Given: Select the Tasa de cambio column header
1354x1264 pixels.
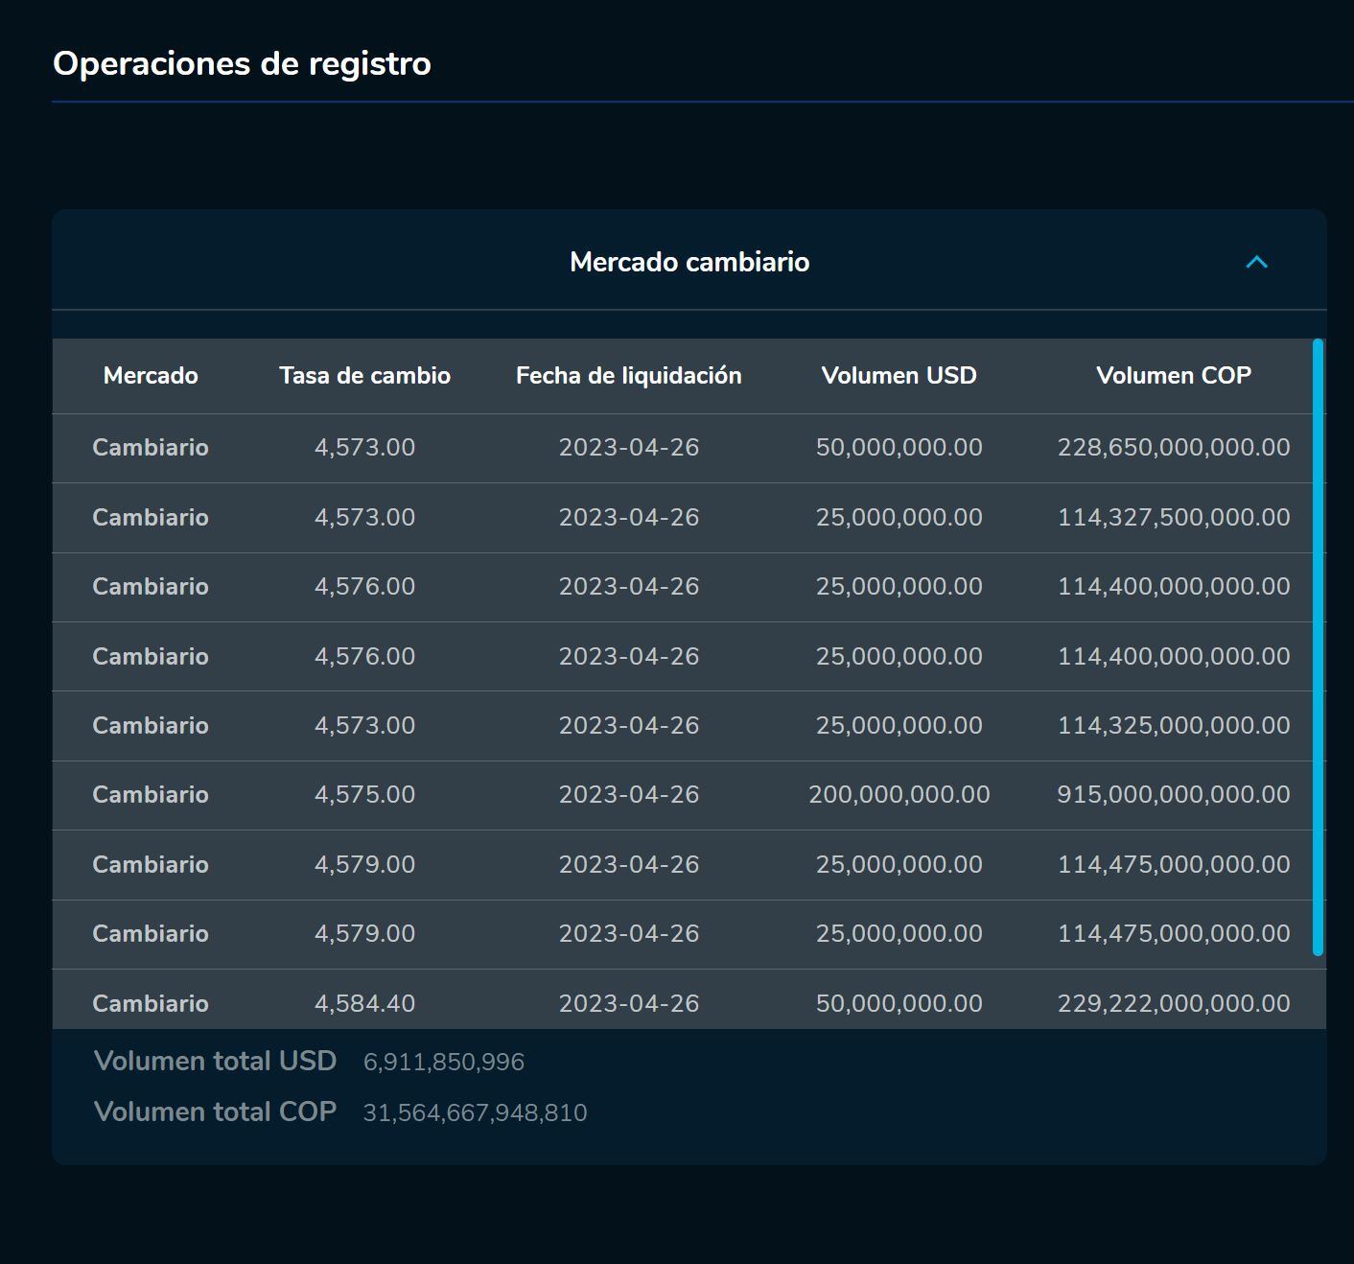Looking at the screenshot, I should click(x=364, y=376).
